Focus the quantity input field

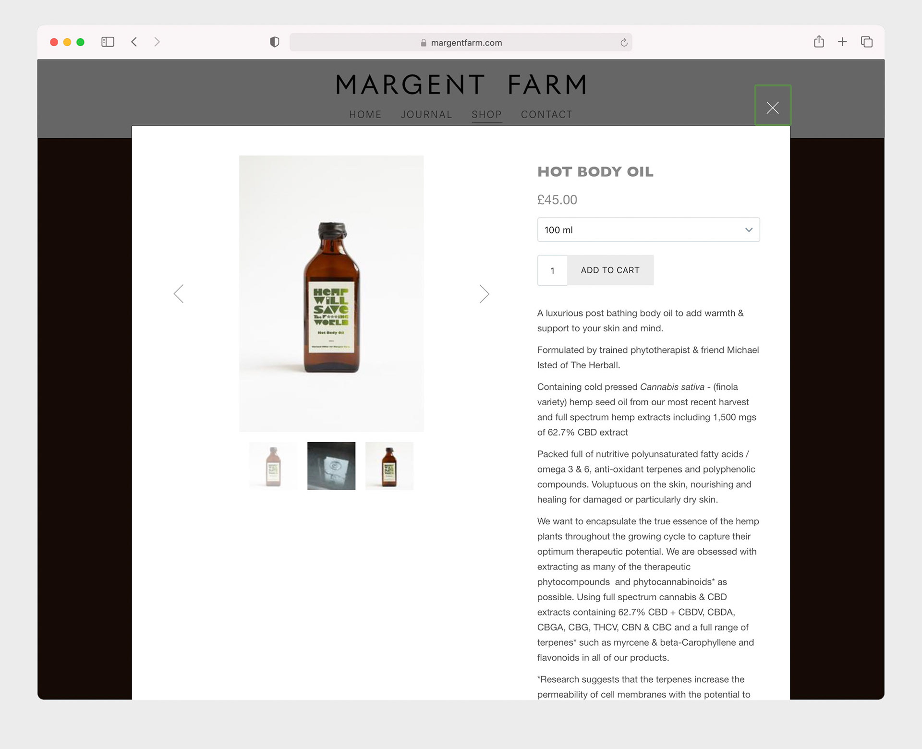[x=552, y=270]
